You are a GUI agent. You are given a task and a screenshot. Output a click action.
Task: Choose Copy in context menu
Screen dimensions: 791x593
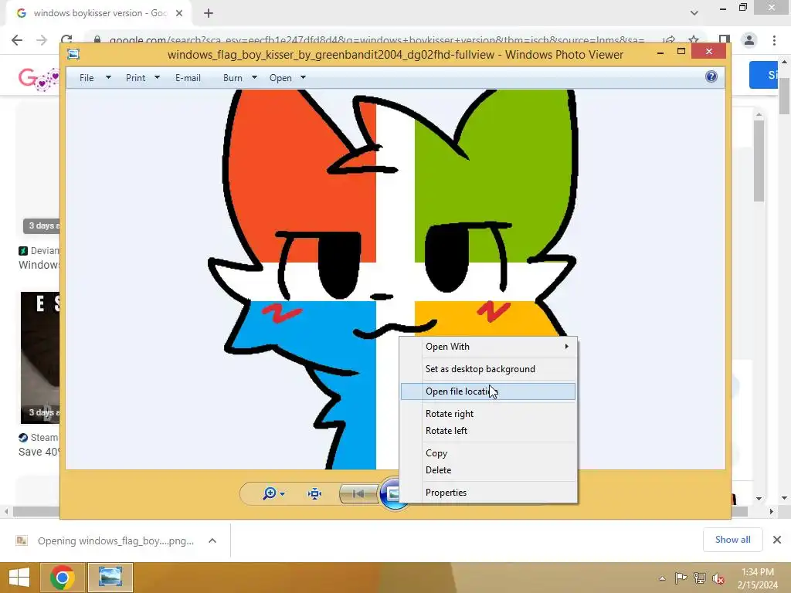[x=488, y=452]
